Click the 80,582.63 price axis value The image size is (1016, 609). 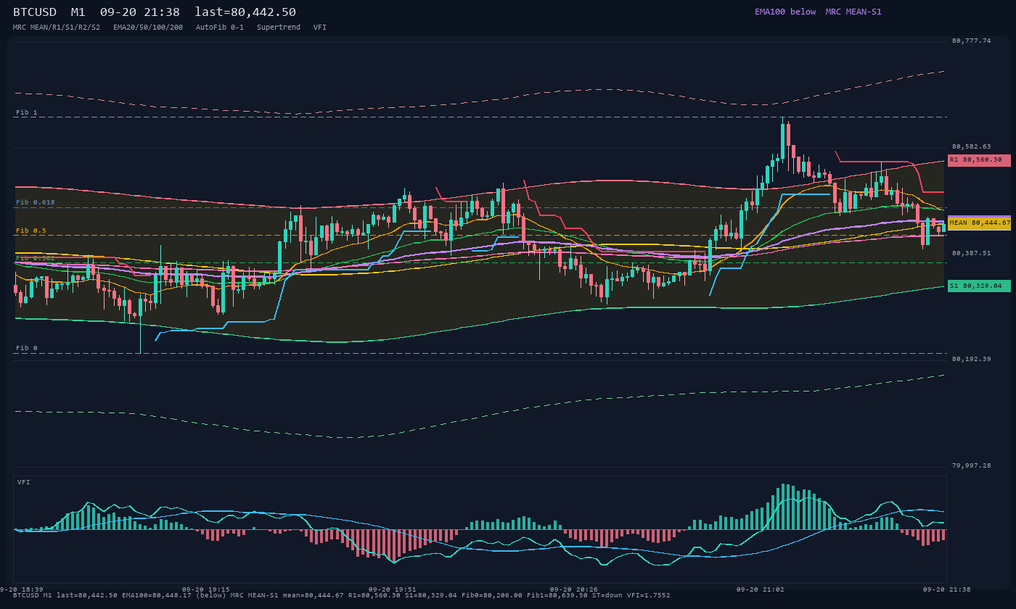click(971, 146)
